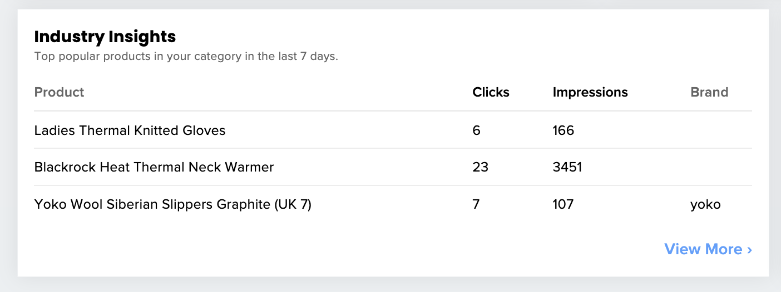This screenshot has width=781, height=292.
Task: Click the clicks value 23 for Neck Warmer
Action: click(480, 167)
